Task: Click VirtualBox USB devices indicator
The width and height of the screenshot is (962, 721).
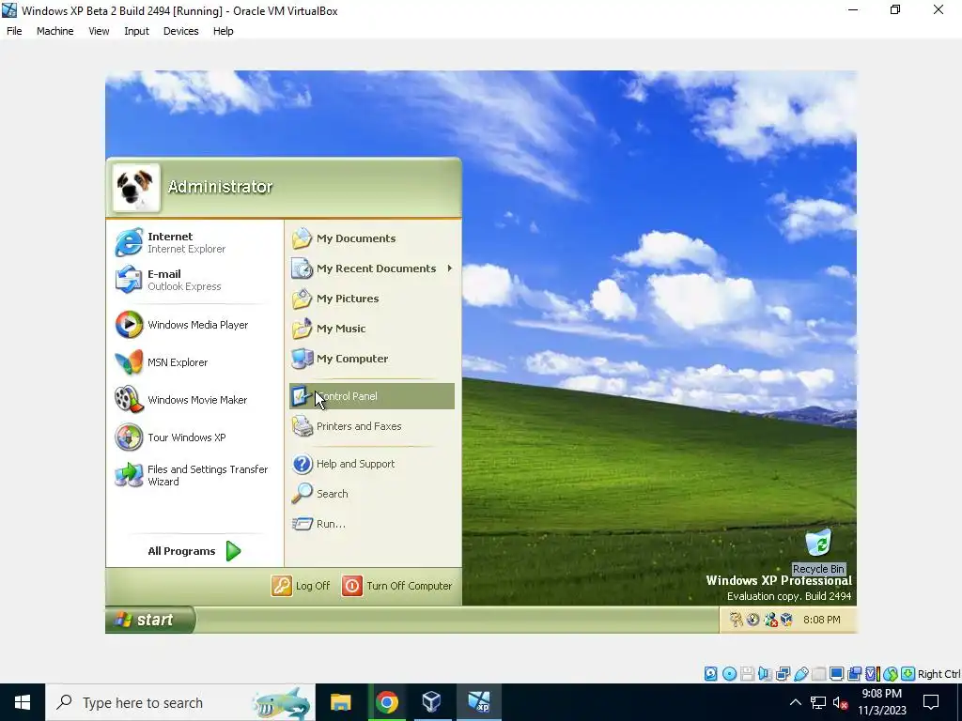Action: click(801, 674)
